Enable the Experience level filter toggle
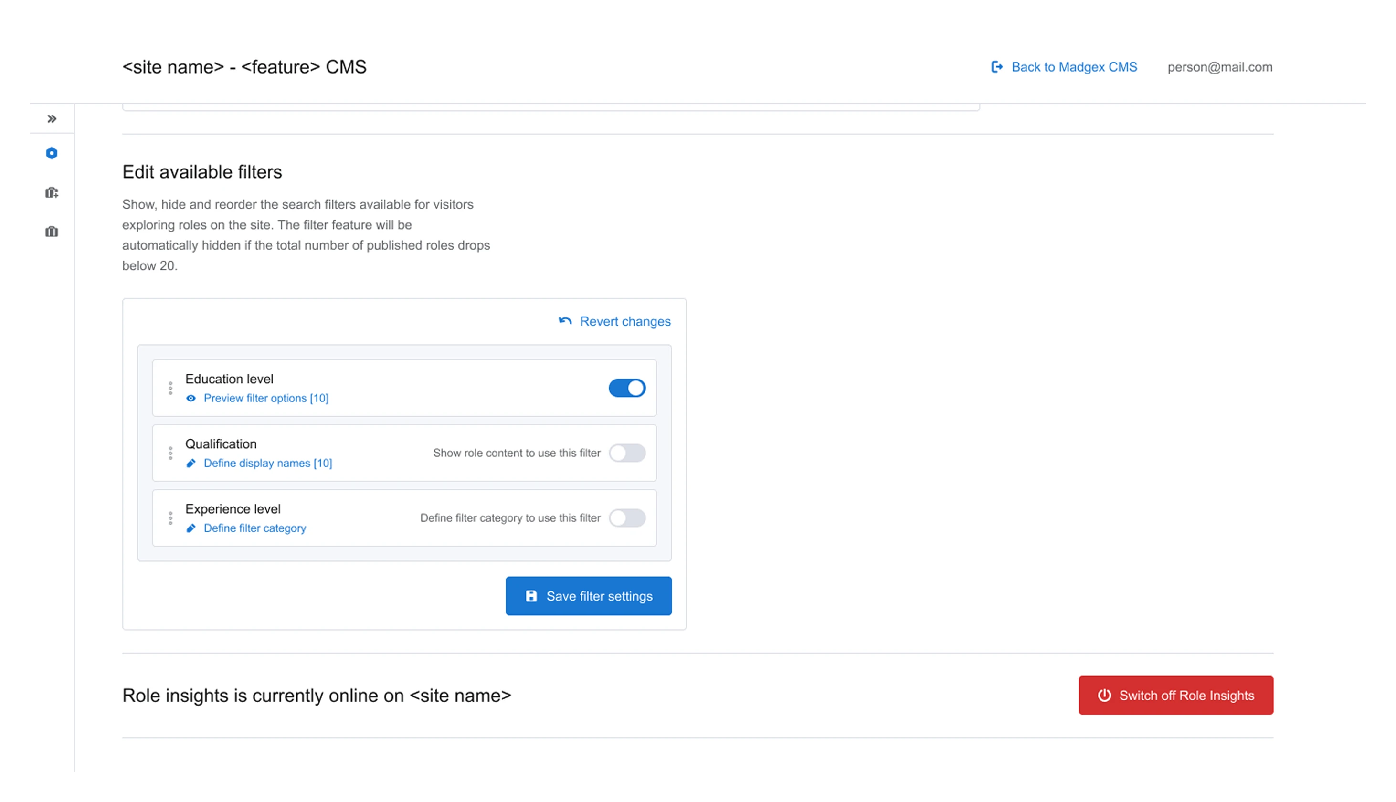The image size is (1396, 802). (627, 518)
